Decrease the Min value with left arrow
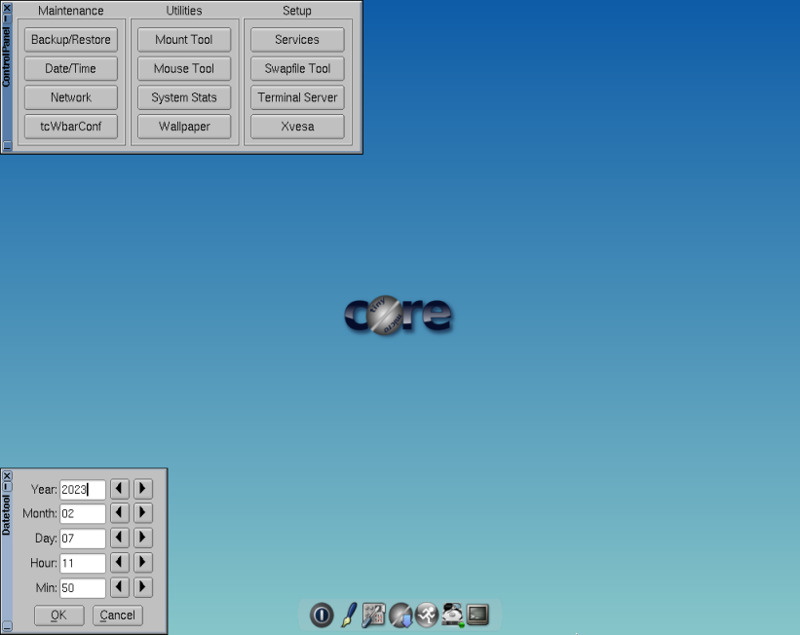This screenshot has width=800, height=635. point(120,587)
